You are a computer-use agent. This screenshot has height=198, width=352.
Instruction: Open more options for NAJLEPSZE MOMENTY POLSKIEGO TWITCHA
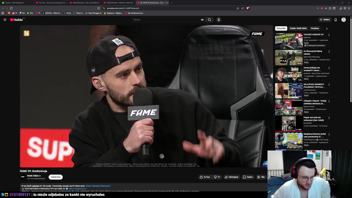(329, 85)
